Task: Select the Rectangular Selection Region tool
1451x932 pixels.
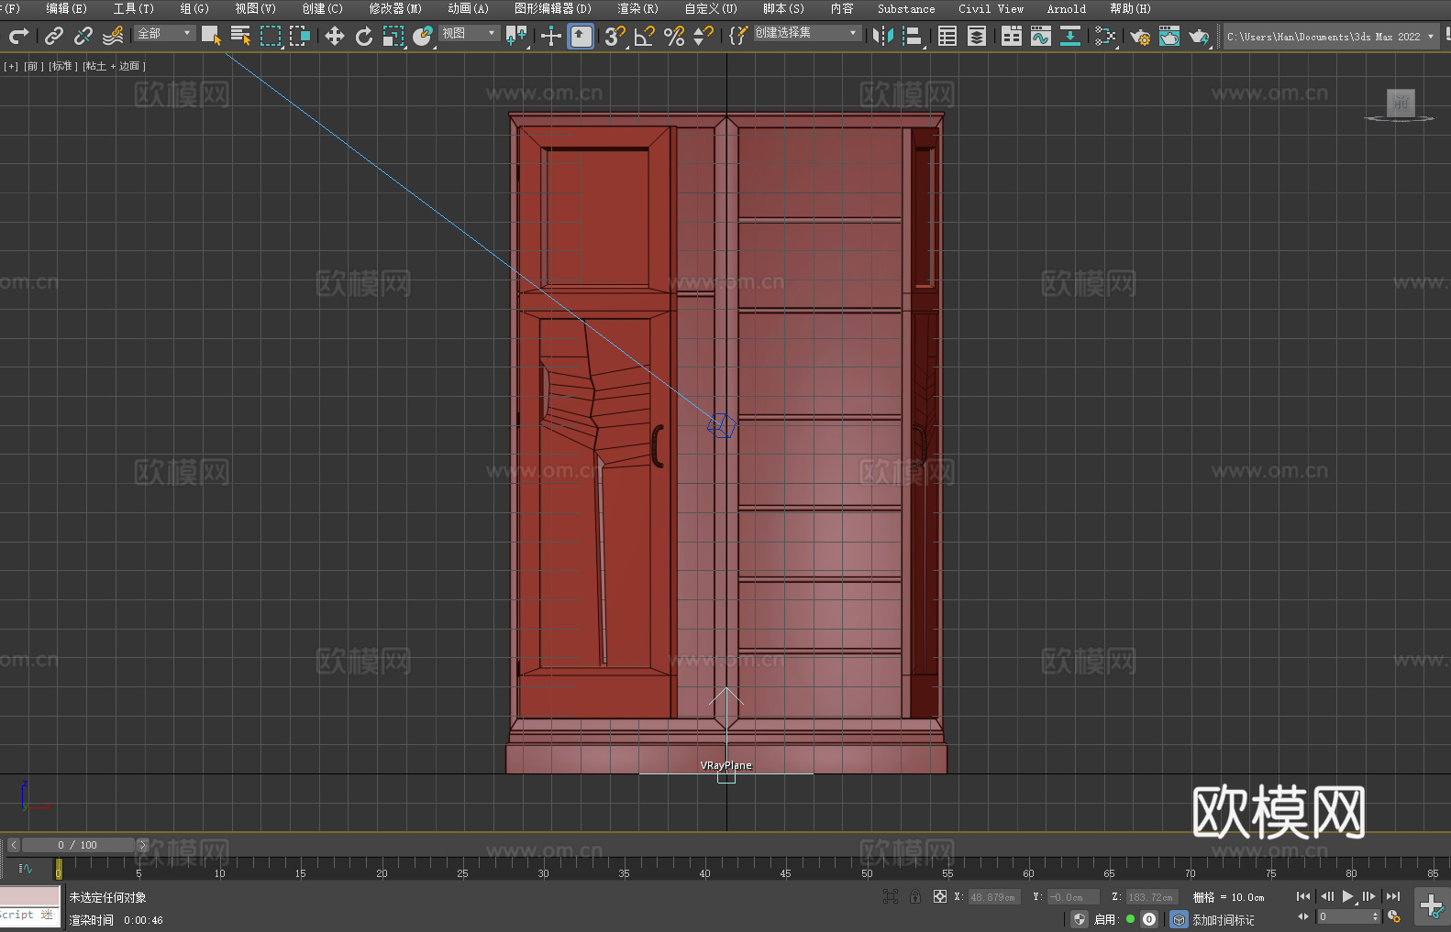Action: tap(271, 36)
